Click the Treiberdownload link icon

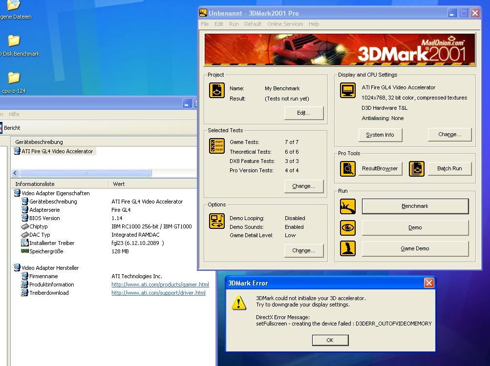click(25, 293)
